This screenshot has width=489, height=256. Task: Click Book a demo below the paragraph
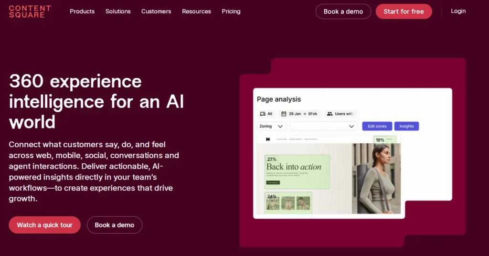tap(115, 225)
